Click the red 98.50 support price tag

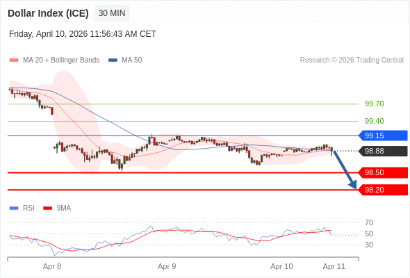coord(383,172)
